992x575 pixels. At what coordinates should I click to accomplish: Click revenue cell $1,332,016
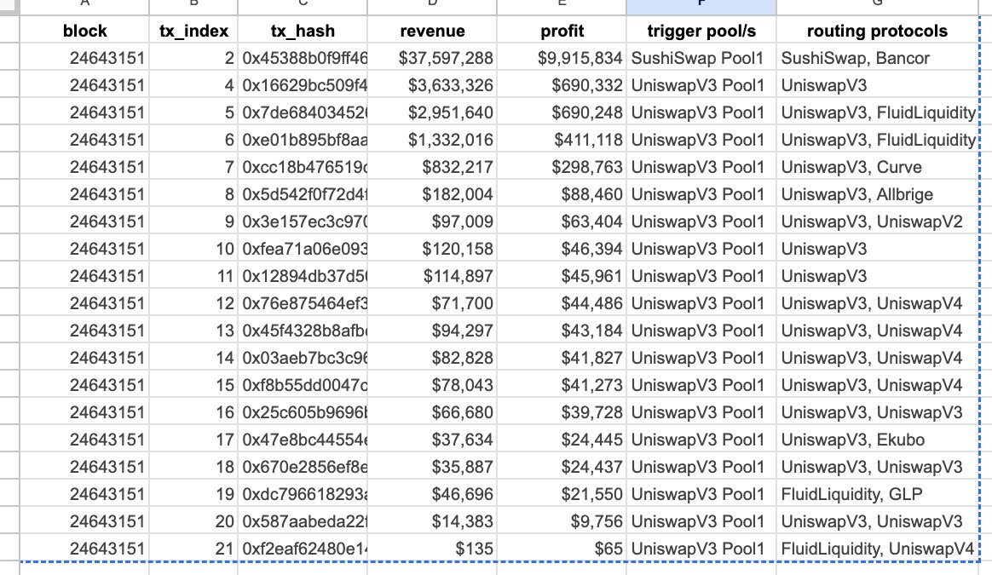pyautogui.click(x=432, y=140)
